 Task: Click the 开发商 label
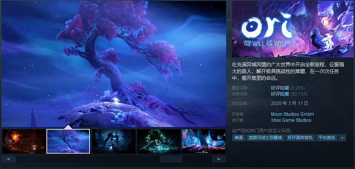[238, 114]
